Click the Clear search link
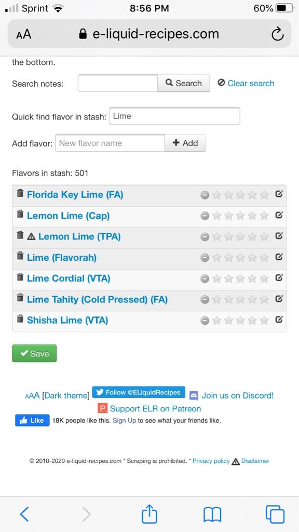This screenshot has height=532, width=299. pyautogui.click(x=251, y=84)
